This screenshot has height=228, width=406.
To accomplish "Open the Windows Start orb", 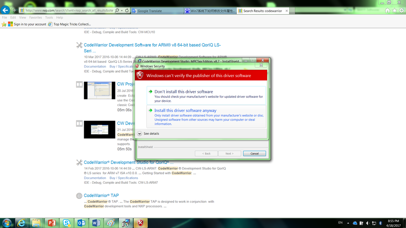I will pyautogui.click(x=7, y=223).
